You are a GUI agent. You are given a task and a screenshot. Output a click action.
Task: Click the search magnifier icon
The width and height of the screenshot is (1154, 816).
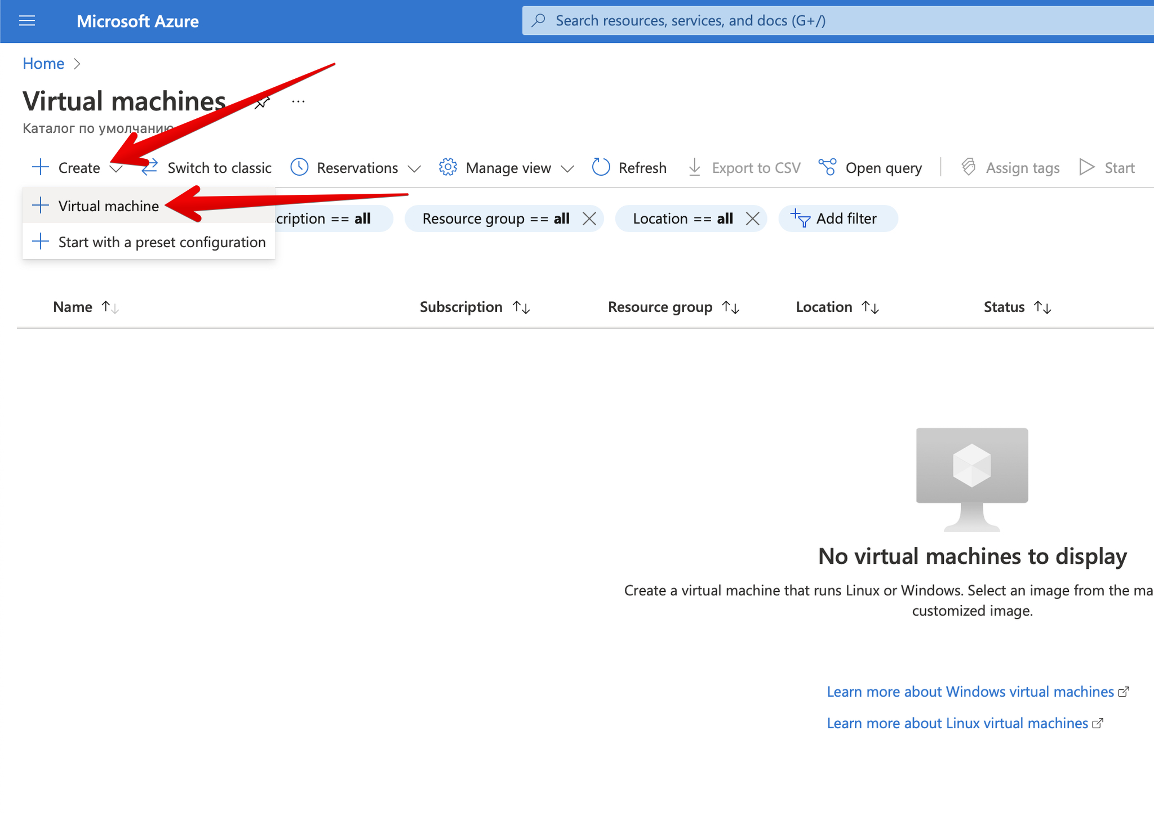point(538,20)
